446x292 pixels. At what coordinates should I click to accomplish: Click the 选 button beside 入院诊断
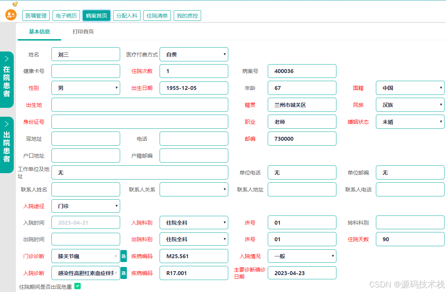tap(124, 273)
